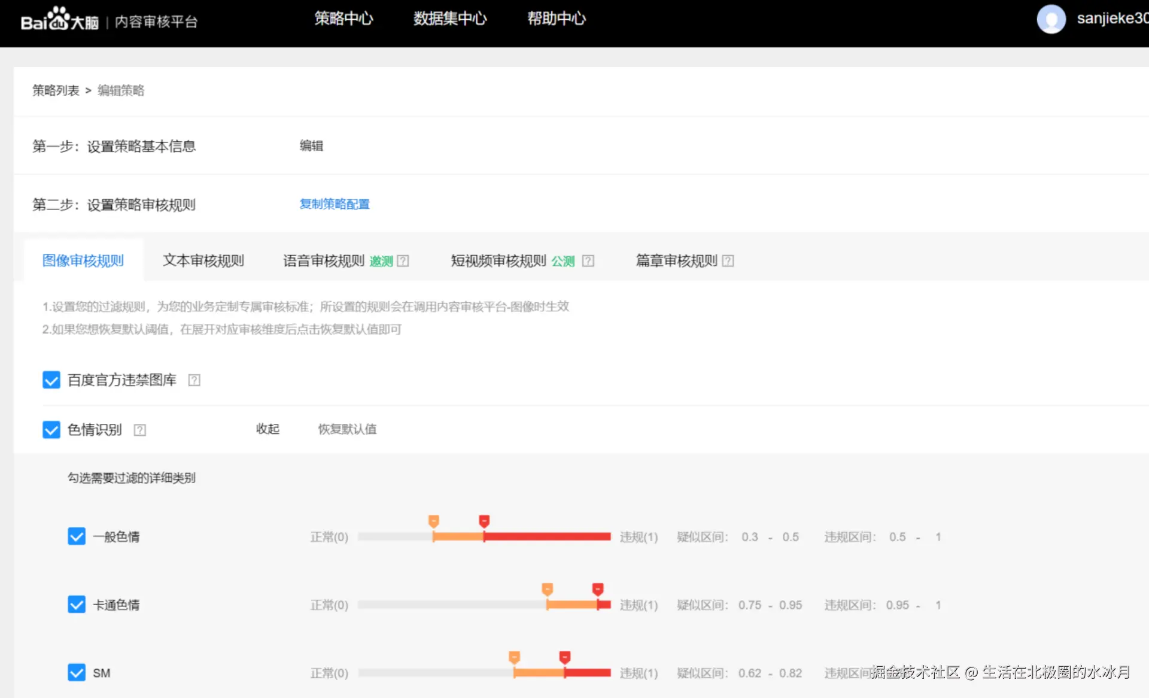Click 恢复默认值 to restore defaults
Viewport: 1149px width, 698px height.
tap(347, 429)
